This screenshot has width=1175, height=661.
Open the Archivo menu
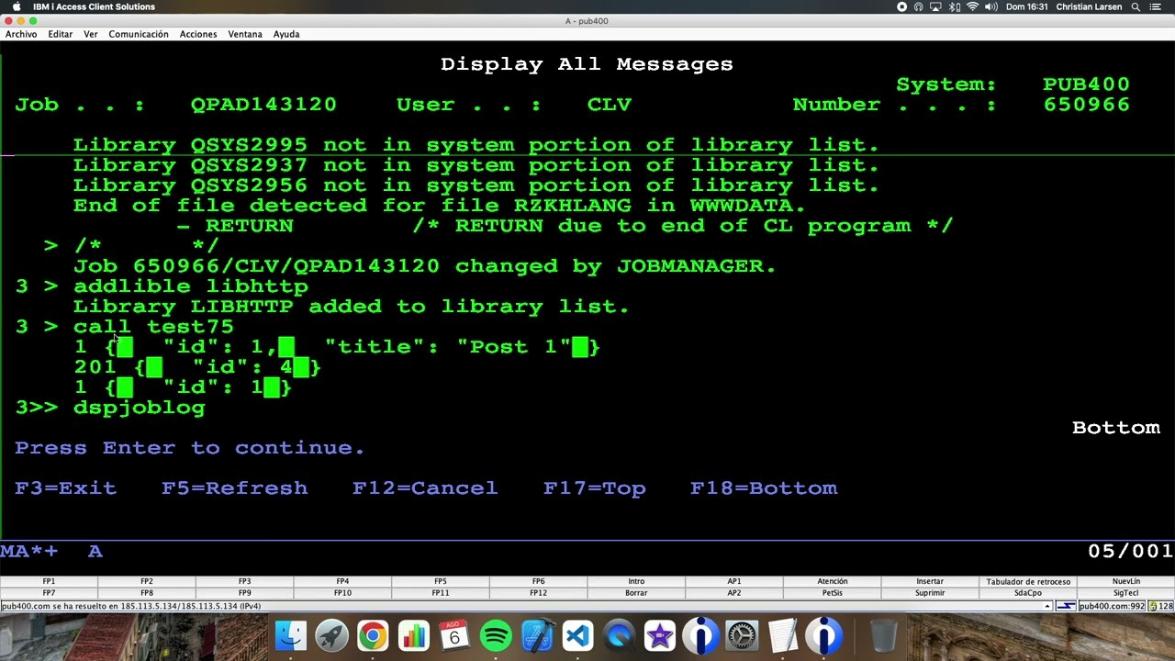pos(21,34)
